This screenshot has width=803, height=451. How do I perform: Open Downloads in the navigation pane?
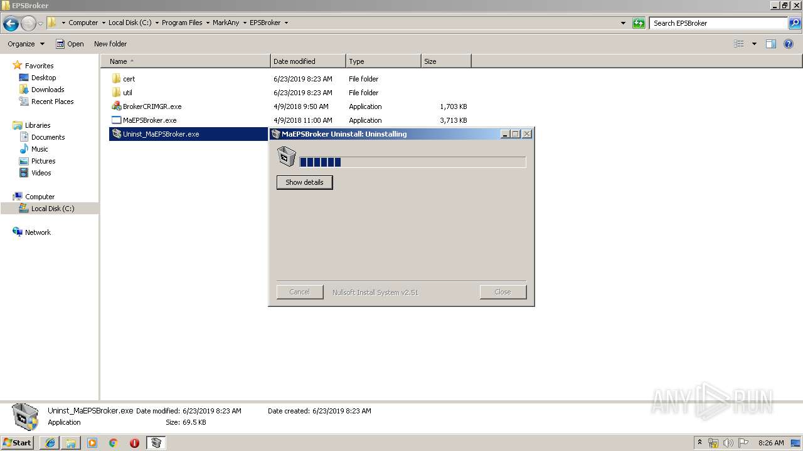(48, 90)
